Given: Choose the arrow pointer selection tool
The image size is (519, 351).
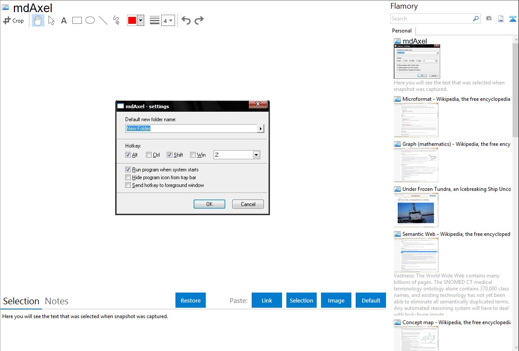Looking at the screenshot, I should [51, 20].
